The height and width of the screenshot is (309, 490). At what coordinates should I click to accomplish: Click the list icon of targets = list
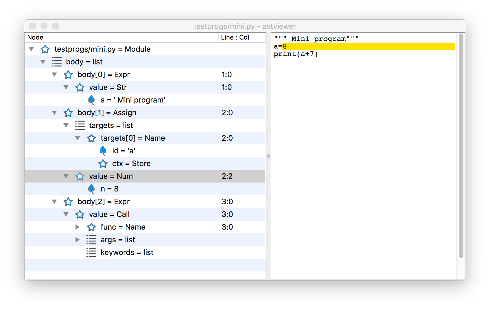tap(80, 125)
